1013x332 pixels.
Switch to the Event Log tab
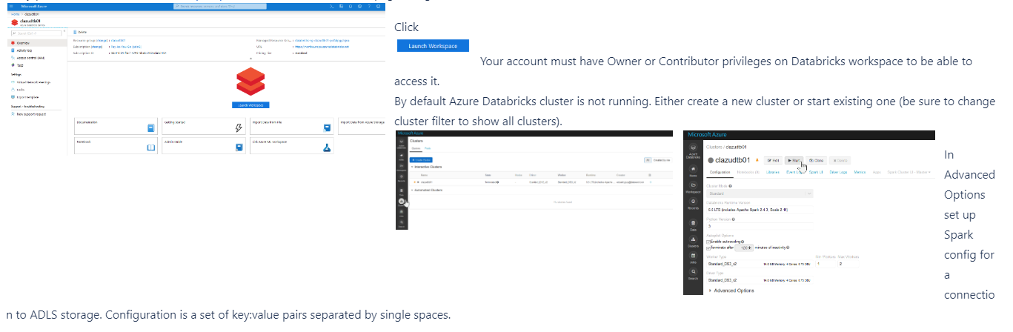793,172
